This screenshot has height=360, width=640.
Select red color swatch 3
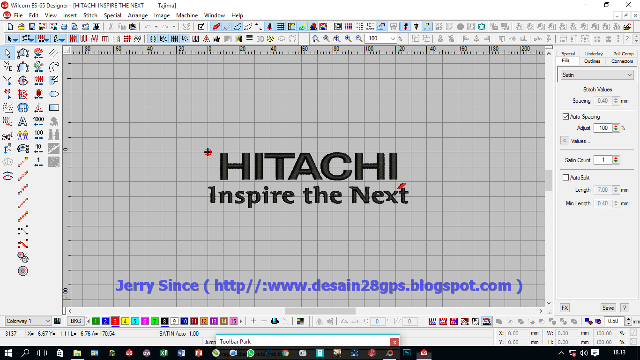(x=115, y=321)
